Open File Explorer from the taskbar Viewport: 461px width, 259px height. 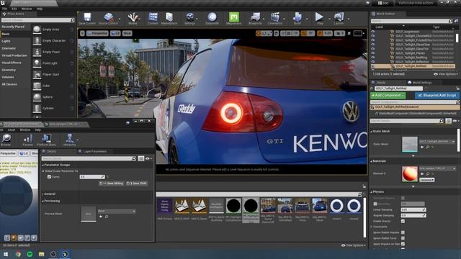click(x=42, y=254)
